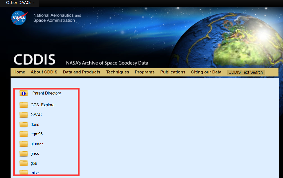Screen dimensions: 283x178
Task: Open the Citing our Data menu
Action: (206, 72)
